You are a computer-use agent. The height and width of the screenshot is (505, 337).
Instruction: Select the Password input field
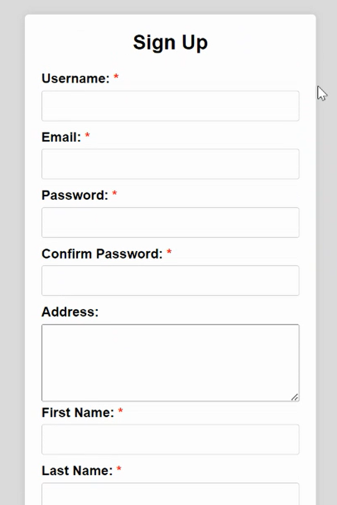click(x=170, y=222)
